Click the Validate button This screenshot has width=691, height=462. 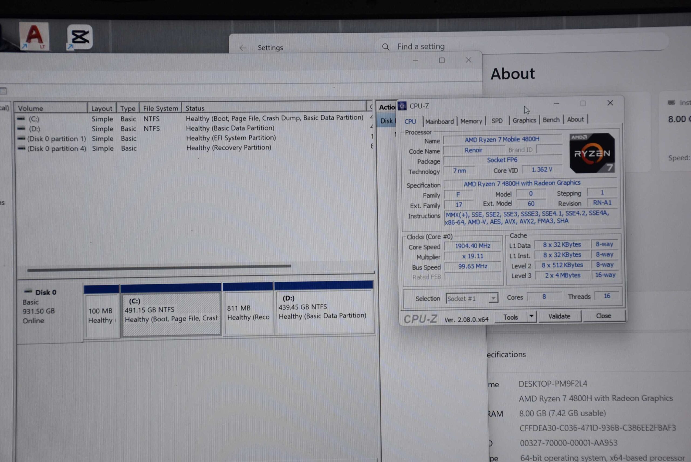(559, 316)
